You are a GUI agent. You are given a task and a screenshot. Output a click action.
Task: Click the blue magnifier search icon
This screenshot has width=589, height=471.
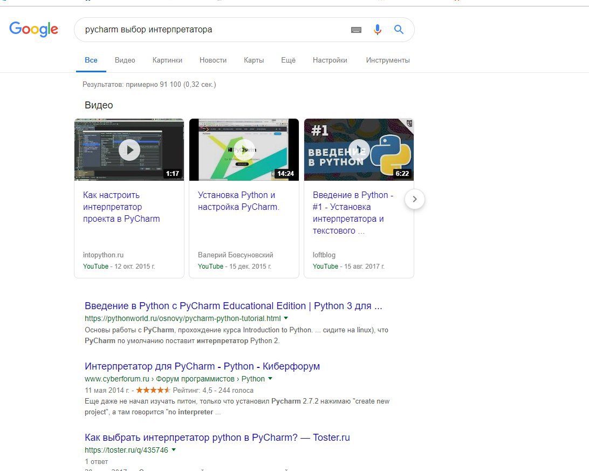[x=399, y=29]
